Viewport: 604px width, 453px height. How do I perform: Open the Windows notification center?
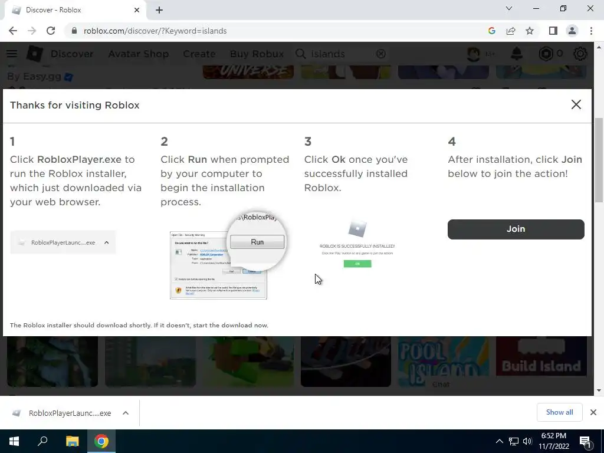tap(586, 441)
